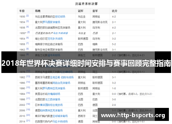This screenshot has height=124, width=172.
Task: Select the score 3-0 in the 1998 row
Action: (114, 99)
